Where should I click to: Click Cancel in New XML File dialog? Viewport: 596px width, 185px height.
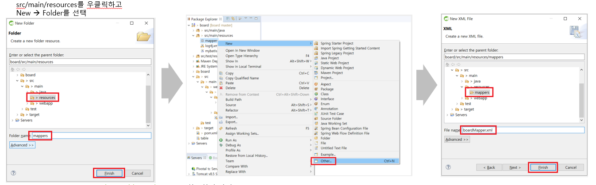click(572, 167)
